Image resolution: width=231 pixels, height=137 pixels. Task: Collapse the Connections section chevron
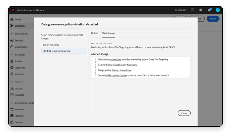tap(12, 34)
